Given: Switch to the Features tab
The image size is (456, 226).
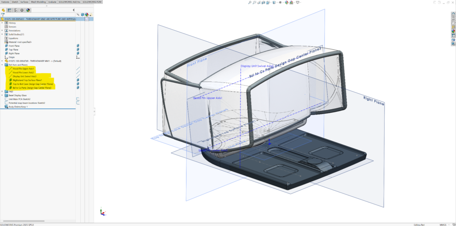Looking at the screenshot, I should pos(5,2).
